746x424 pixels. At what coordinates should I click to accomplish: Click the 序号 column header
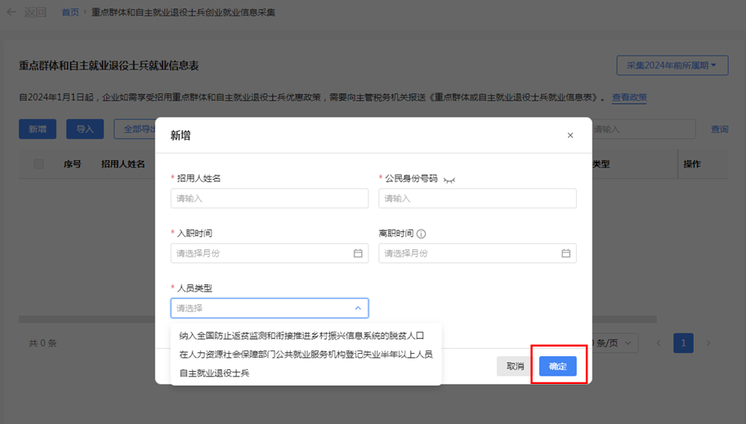coord(73,164)
